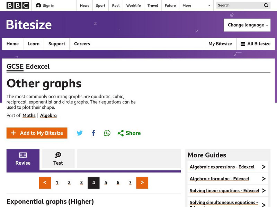Click the All Bitesize hamburger icon
The height and width of the screenshot is (207, 277).
click(x=243, y=44)
